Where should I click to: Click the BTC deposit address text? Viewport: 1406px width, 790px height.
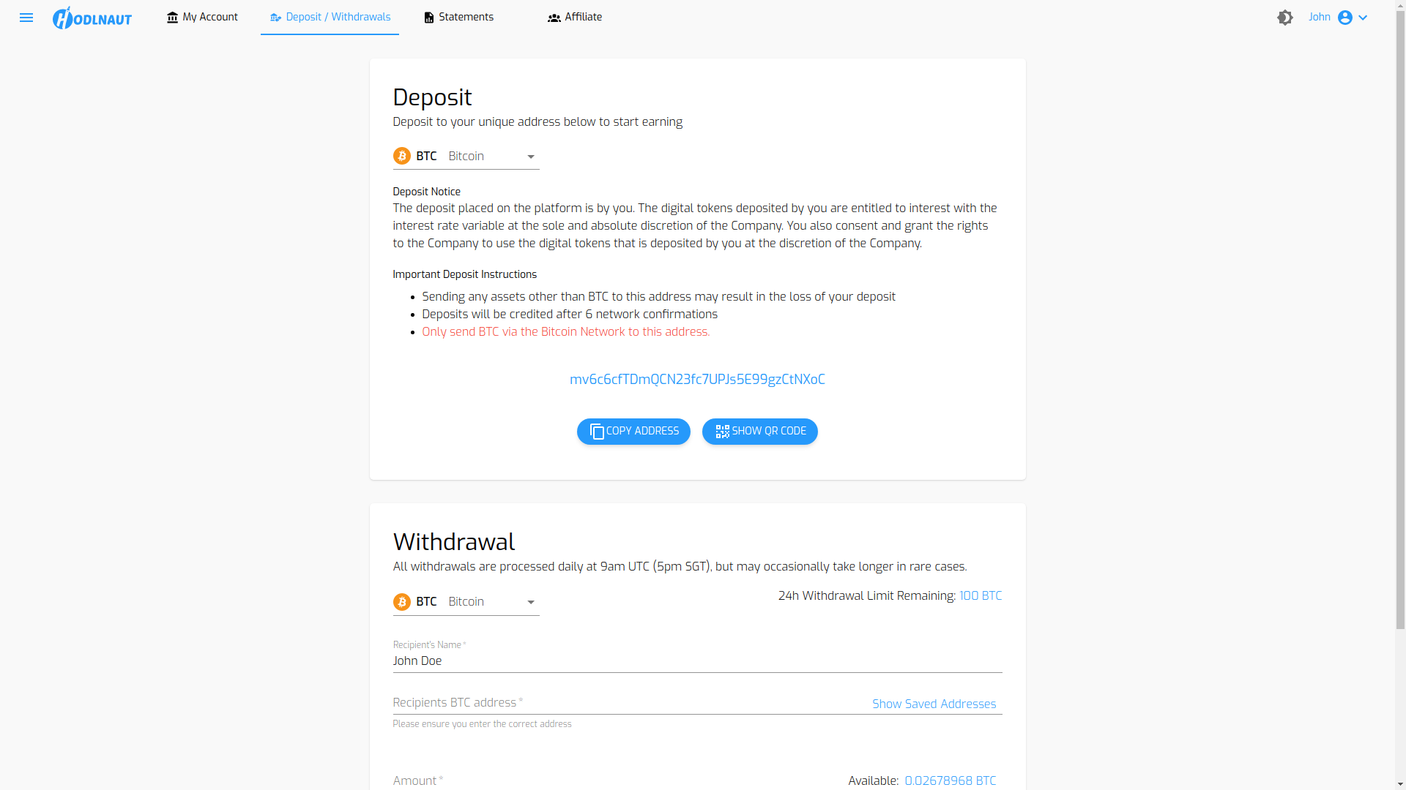point(697,380)
